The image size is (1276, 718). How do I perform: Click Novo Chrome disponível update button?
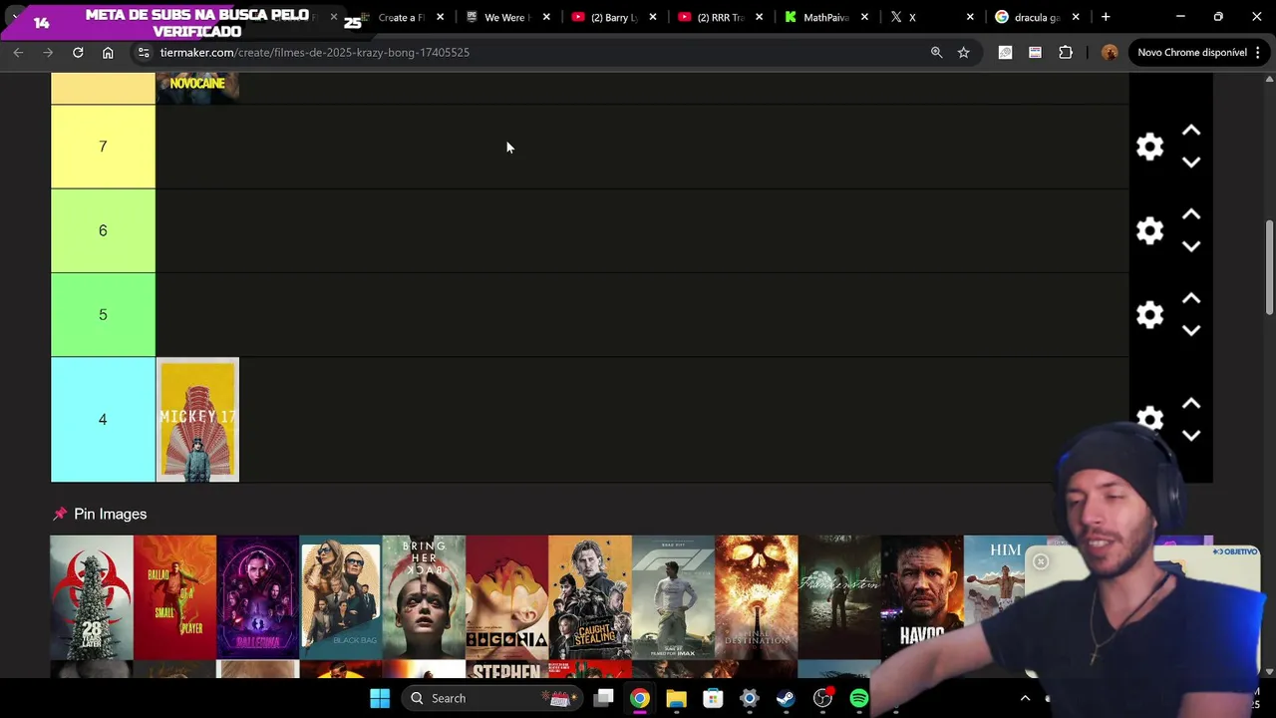point(1192,52)
